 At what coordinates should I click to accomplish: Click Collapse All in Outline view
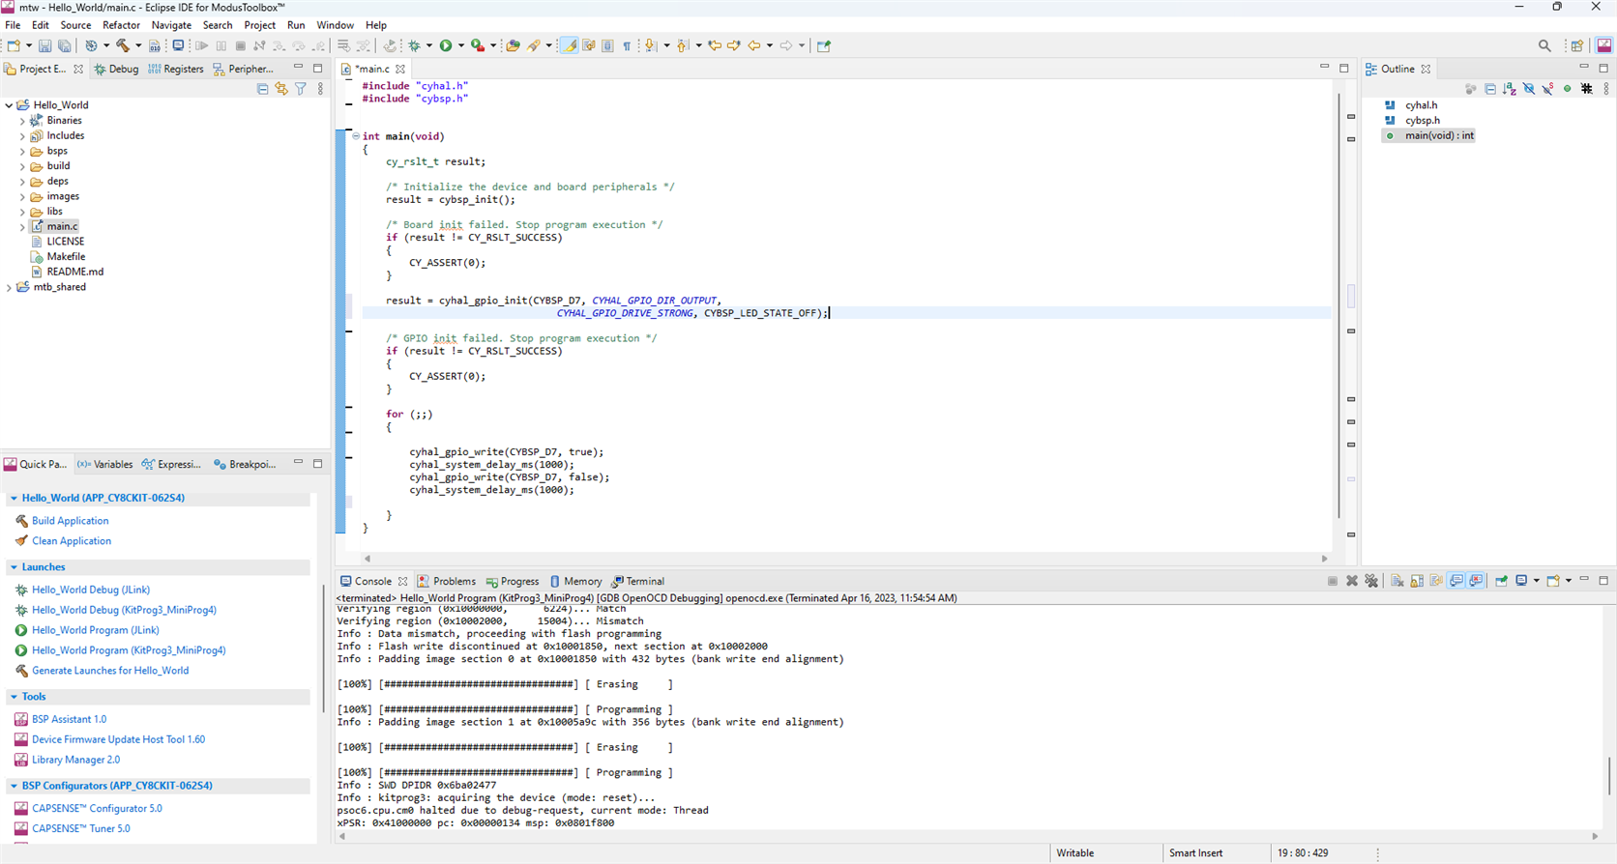pos(1490,89)
